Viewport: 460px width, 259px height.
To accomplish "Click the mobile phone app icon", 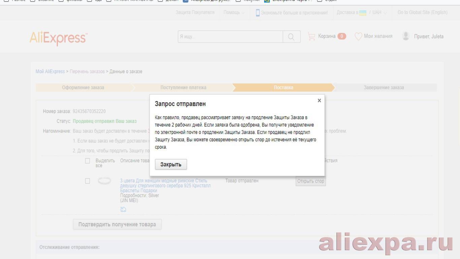I will pyautogui.click(x=258, y=13).
